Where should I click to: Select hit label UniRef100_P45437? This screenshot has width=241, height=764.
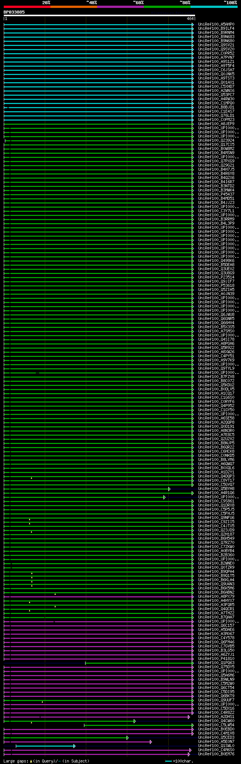click(216, 194)
